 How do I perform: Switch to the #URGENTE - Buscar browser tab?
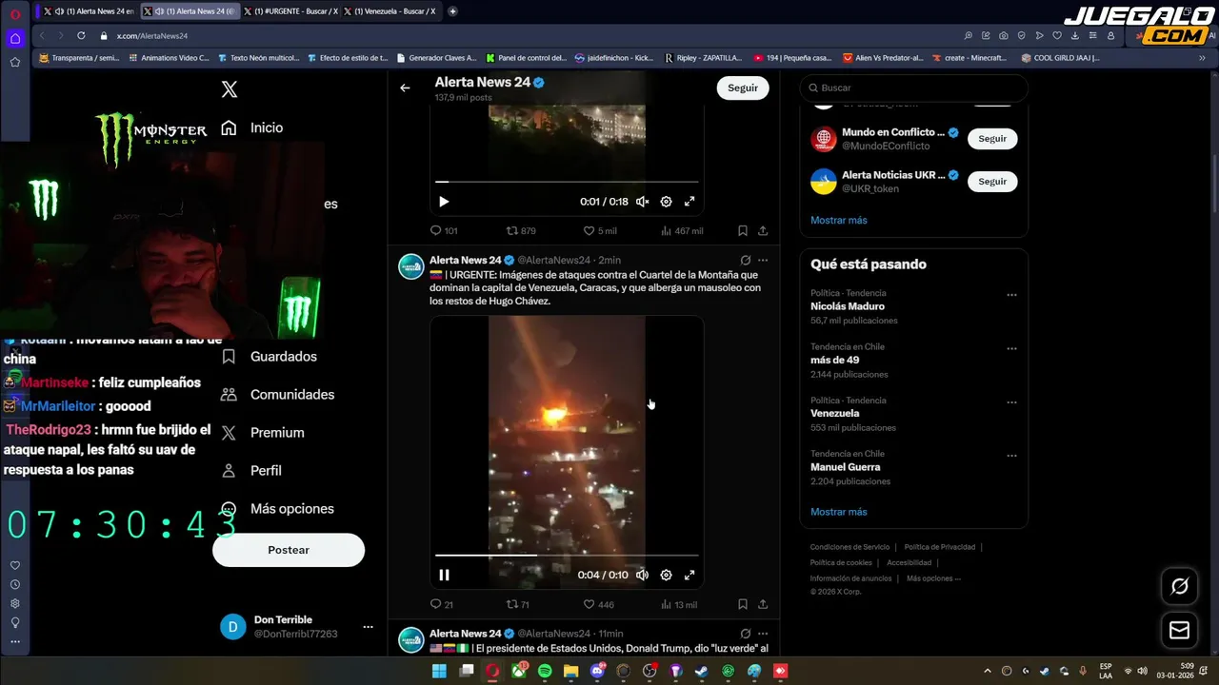click(290, 11)
